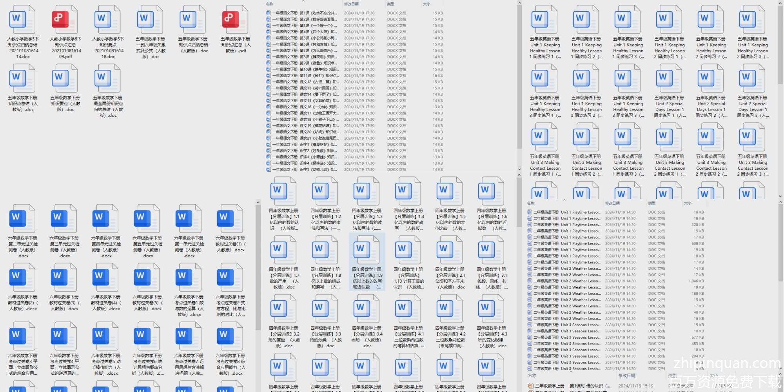Click 类型 column header in 一年级语文 list
This screenshot has width=784, height=392.
click(391, 4)
